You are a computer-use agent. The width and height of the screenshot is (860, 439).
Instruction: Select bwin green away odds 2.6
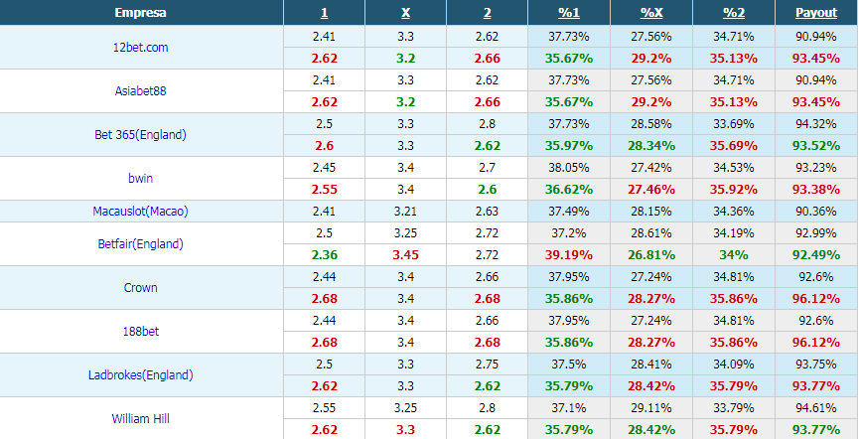point(487,190)
